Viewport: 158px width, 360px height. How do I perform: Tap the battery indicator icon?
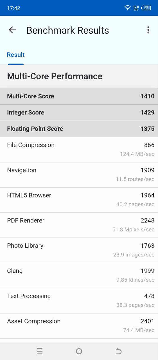(x=146, y=8)
